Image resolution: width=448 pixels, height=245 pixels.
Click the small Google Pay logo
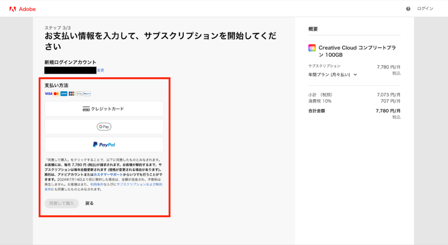[x=79, y=93]
